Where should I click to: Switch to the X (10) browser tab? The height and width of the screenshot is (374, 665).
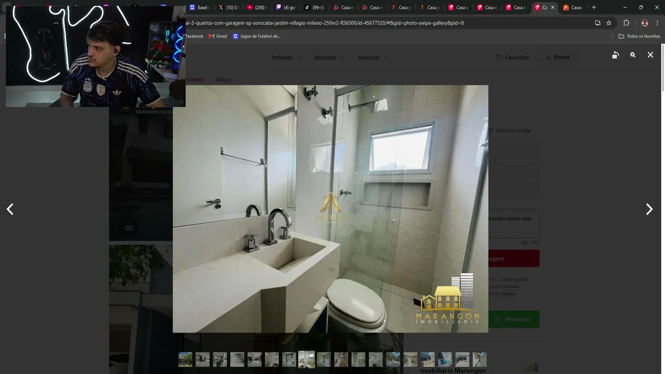[x=228, y=7]
